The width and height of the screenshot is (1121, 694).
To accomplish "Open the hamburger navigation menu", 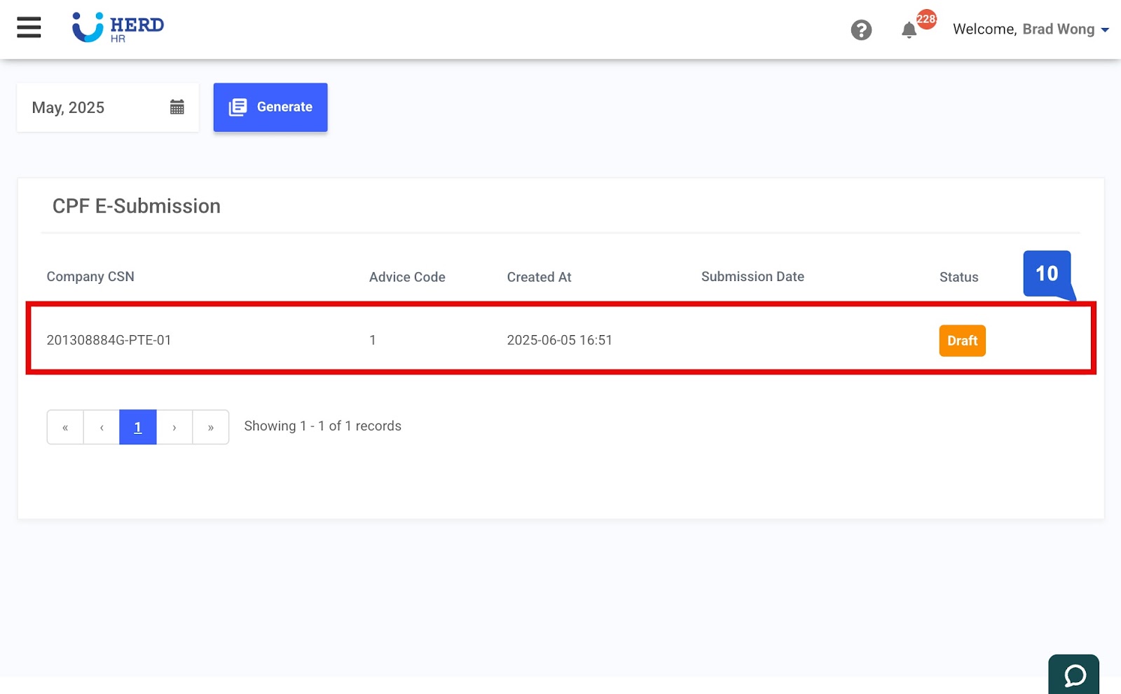I will 28,27.
